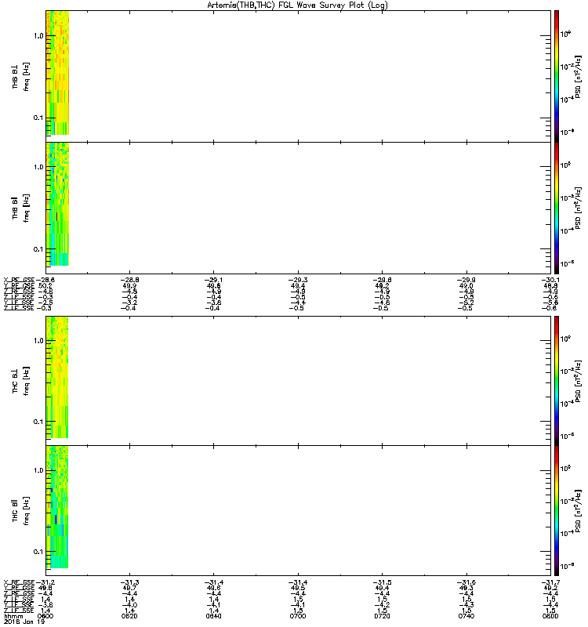
Task: Click the PSD color bar beside the top THB panel
Action: click(x=557, y=76)
